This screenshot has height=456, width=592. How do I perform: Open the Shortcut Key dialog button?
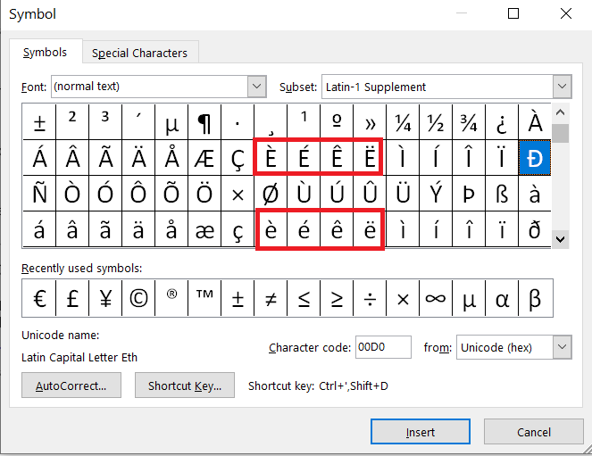pos(185,386)
